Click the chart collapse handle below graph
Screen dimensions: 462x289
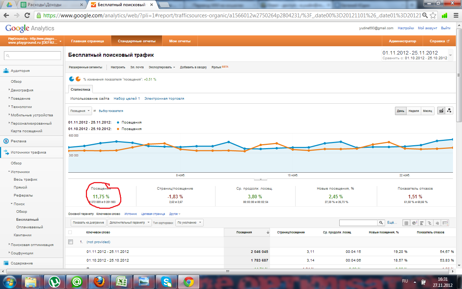point(260,179)
